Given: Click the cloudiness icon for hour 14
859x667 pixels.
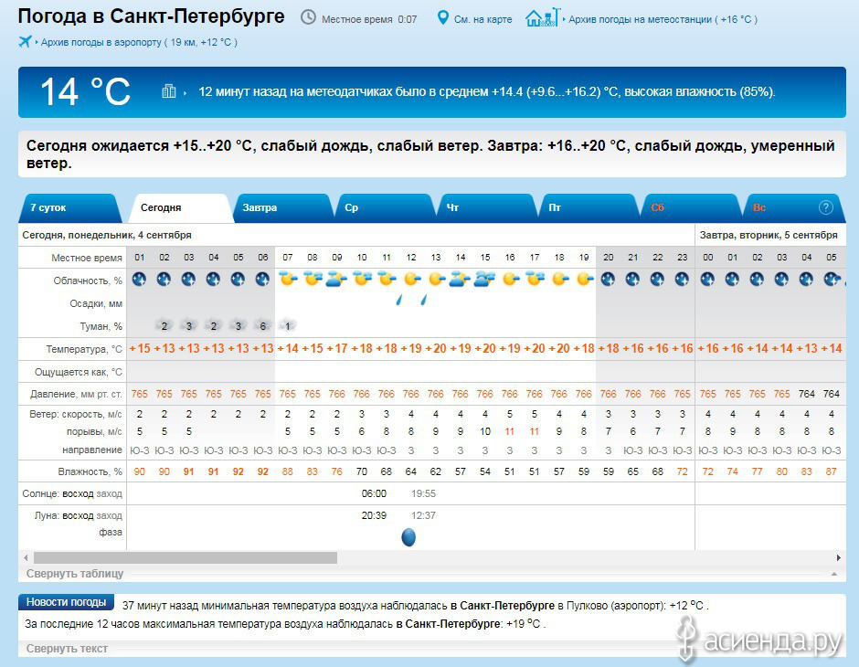Looking at the screenshot, I should [461, 280].
